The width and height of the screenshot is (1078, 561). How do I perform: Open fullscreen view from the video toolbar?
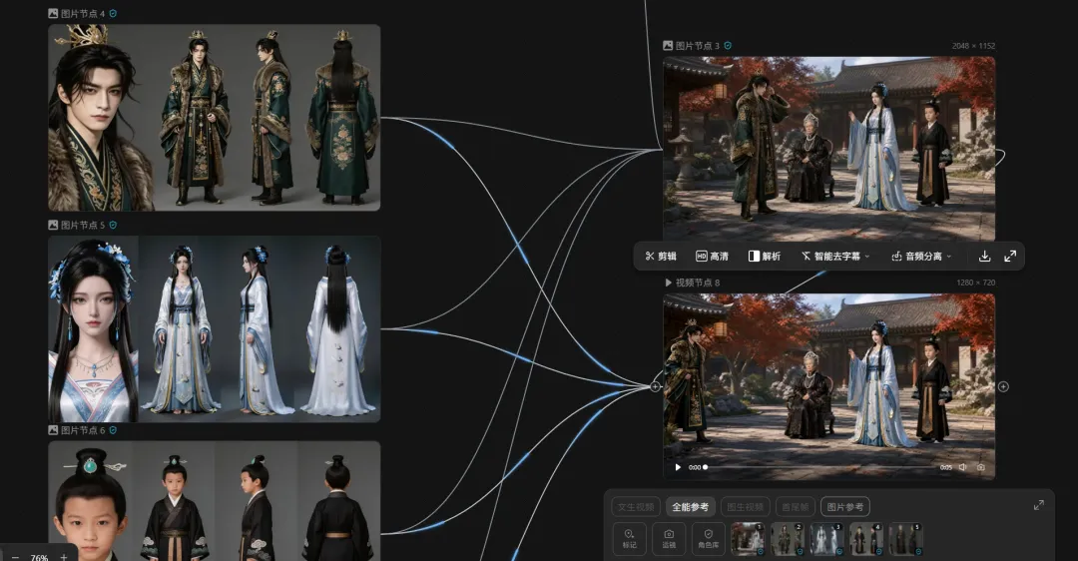(1010, 256)
